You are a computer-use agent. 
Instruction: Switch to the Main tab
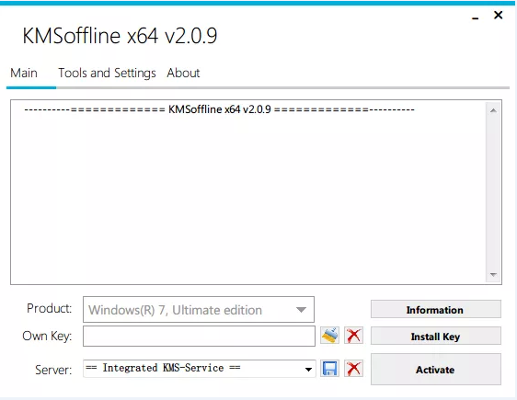(24, 73)
